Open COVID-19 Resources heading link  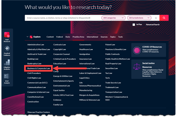click(152, 47)
